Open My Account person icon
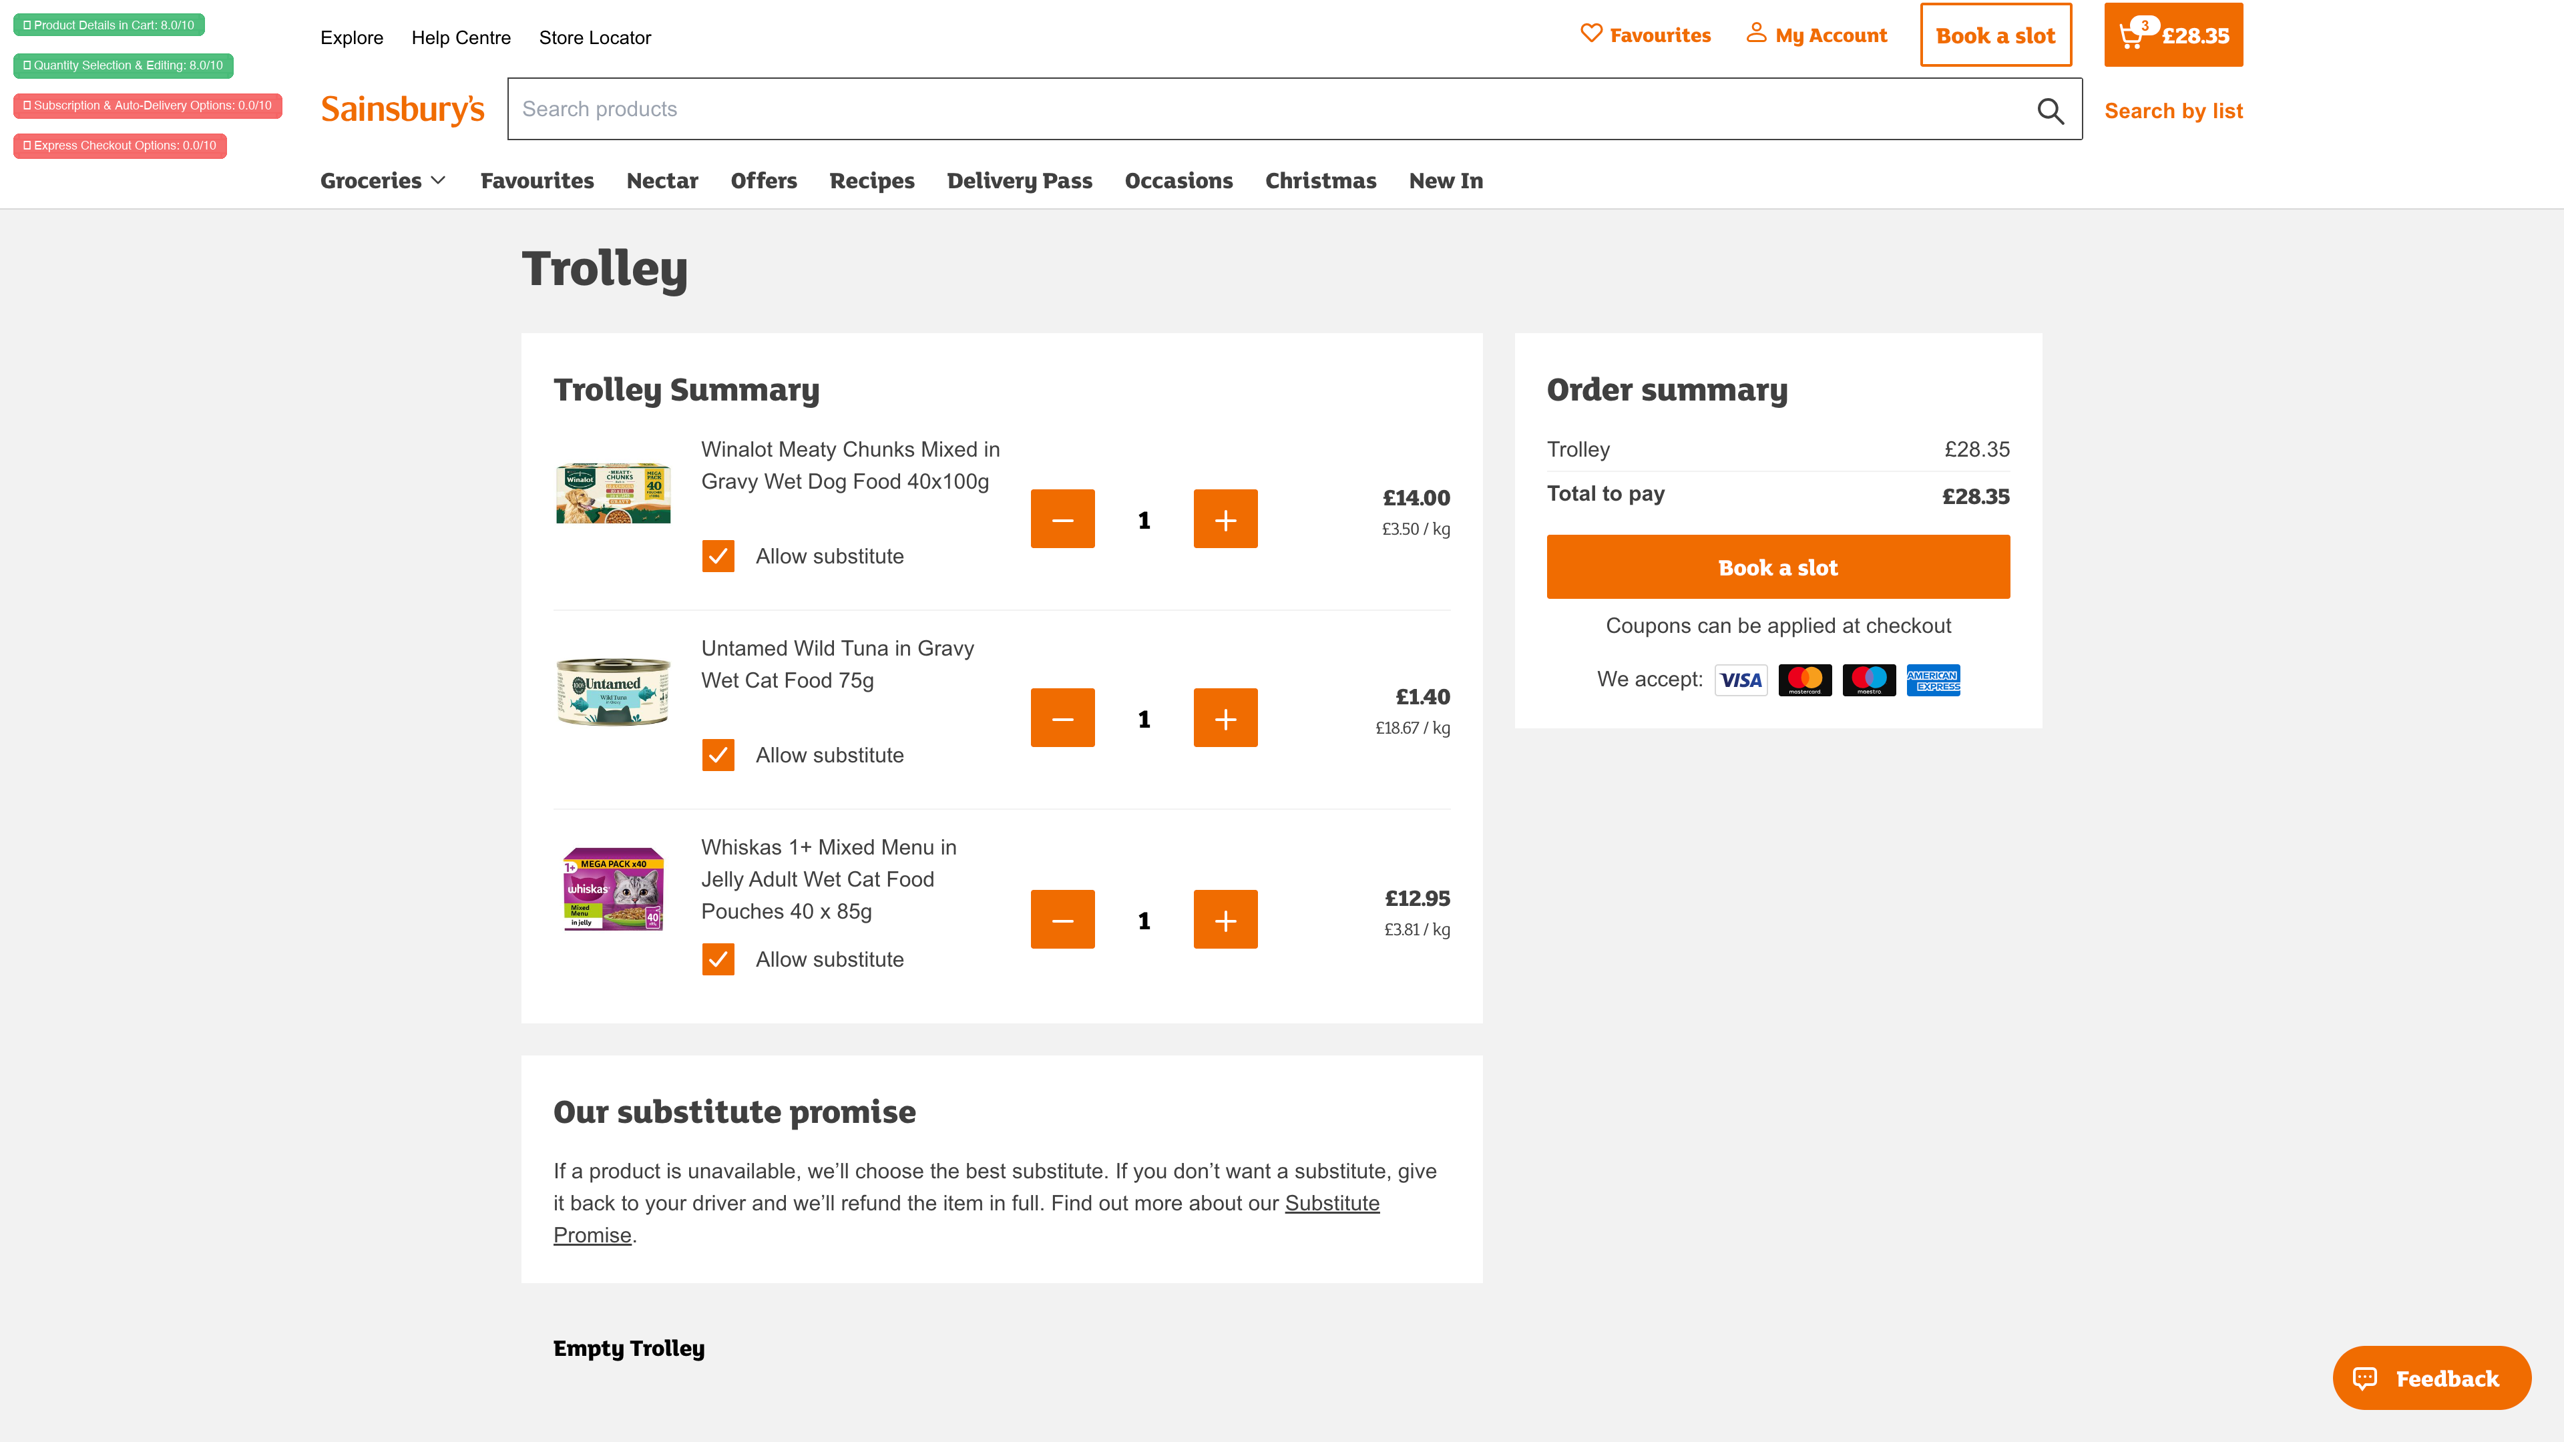The width and height of the screenshot is (2564, 1442). click(1757, 34)
